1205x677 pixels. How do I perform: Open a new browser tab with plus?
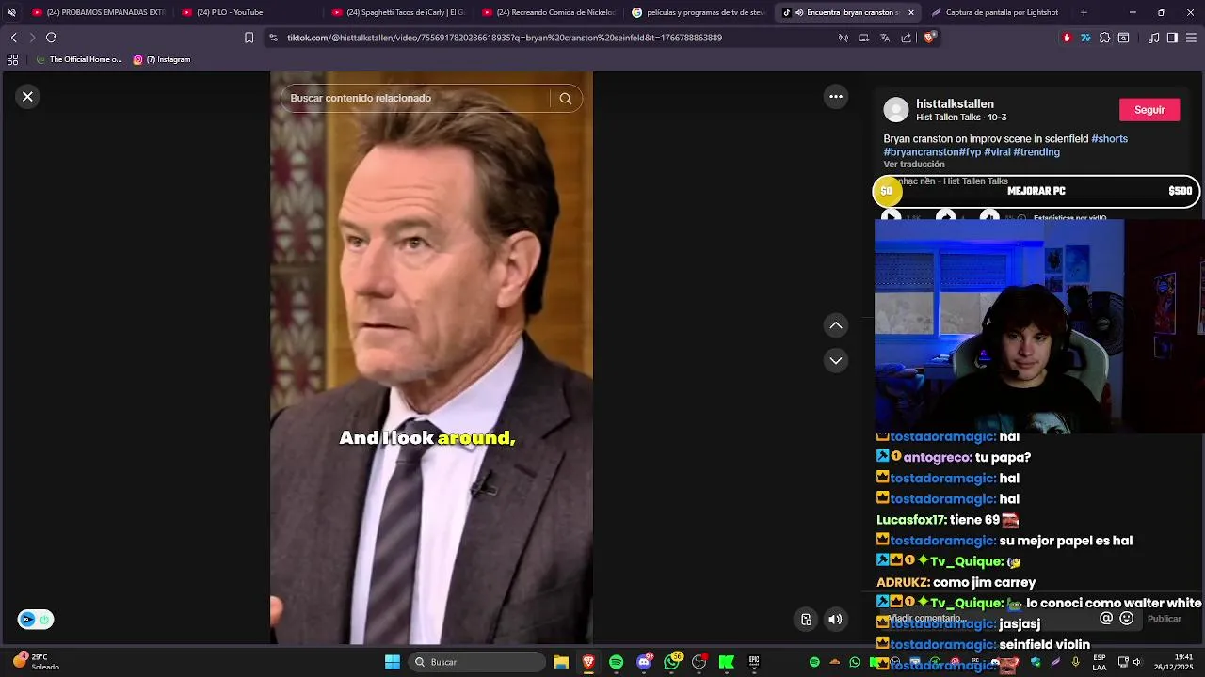pyautogui.click(x=1084, y=12)
